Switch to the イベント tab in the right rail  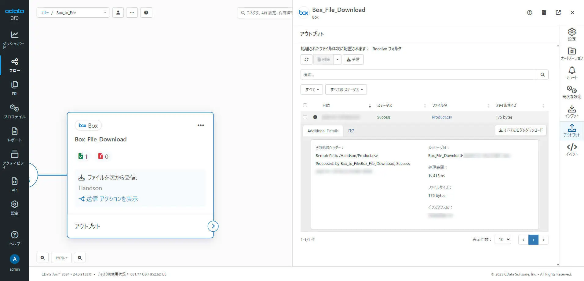click(x=572, y=150)
